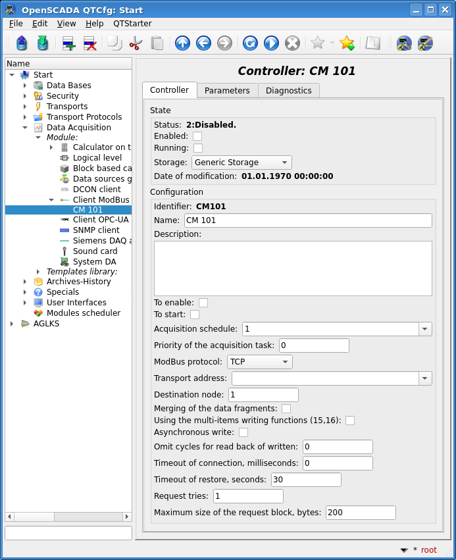This screenshot has height=560, width=456.
Task: Click the Archives-History tree icon
Action: click(x=38, y=282)
